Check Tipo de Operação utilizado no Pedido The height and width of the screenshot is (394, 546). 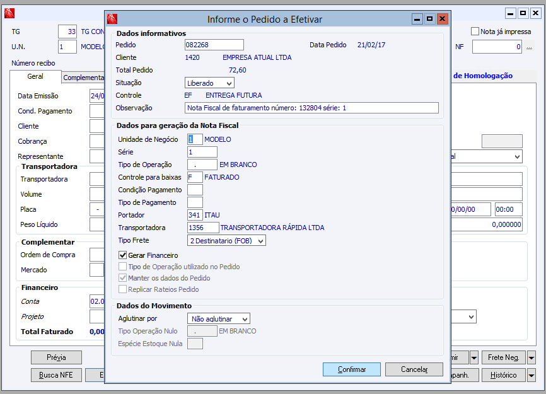[122, 267]
